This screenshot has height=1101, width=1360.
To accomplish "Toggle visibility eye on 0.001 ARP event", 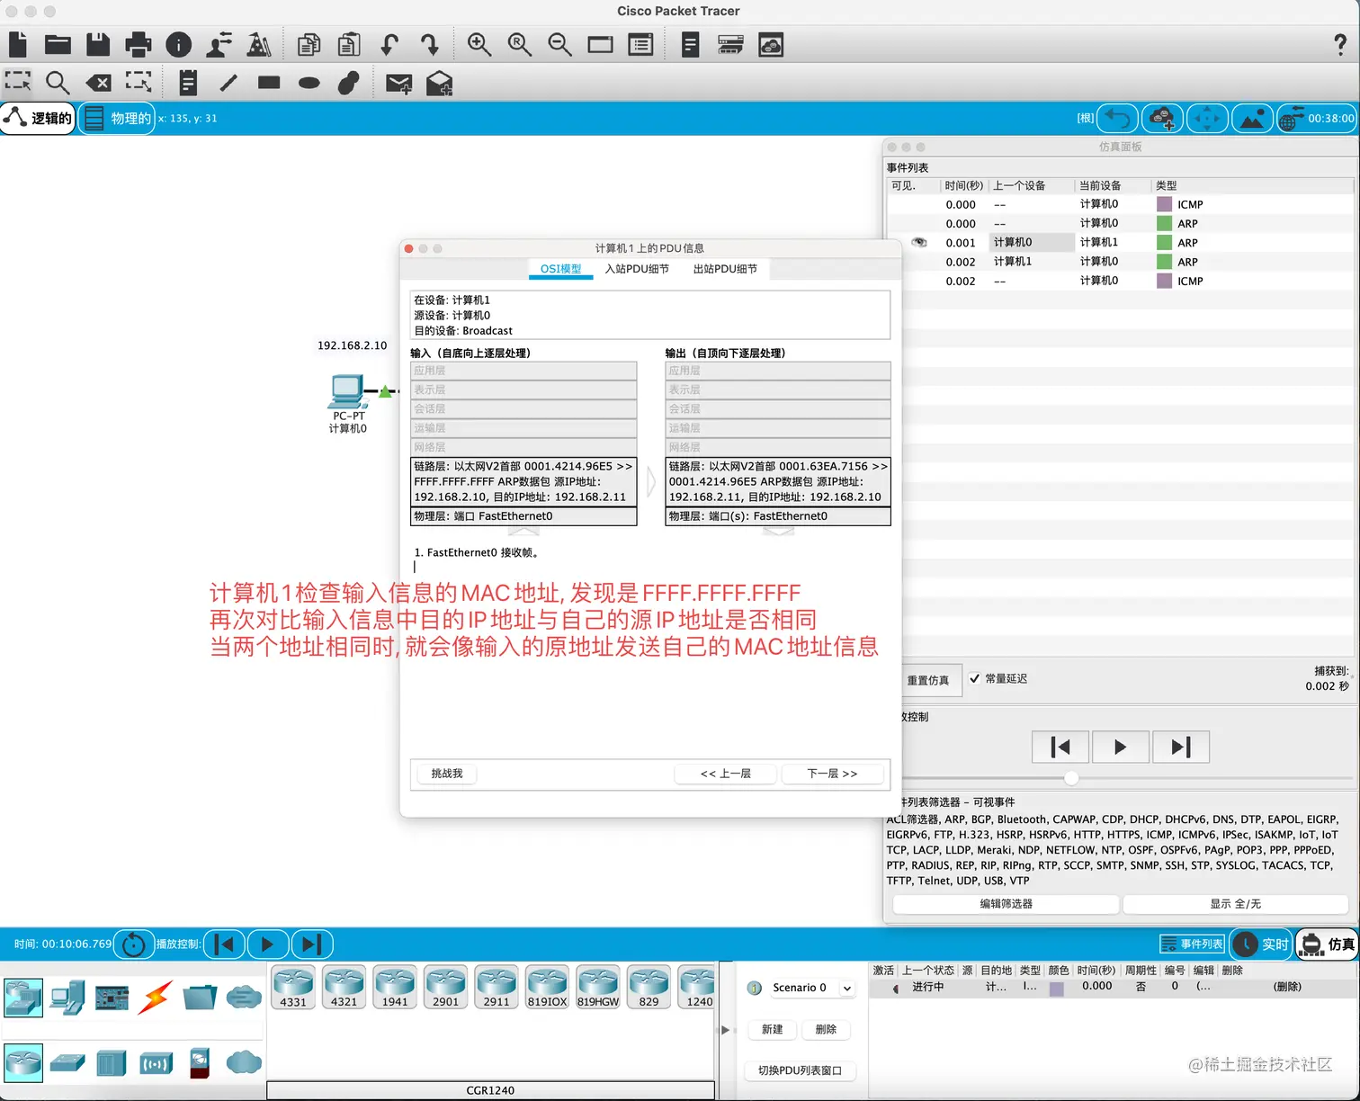I will [x=919, y=242].
